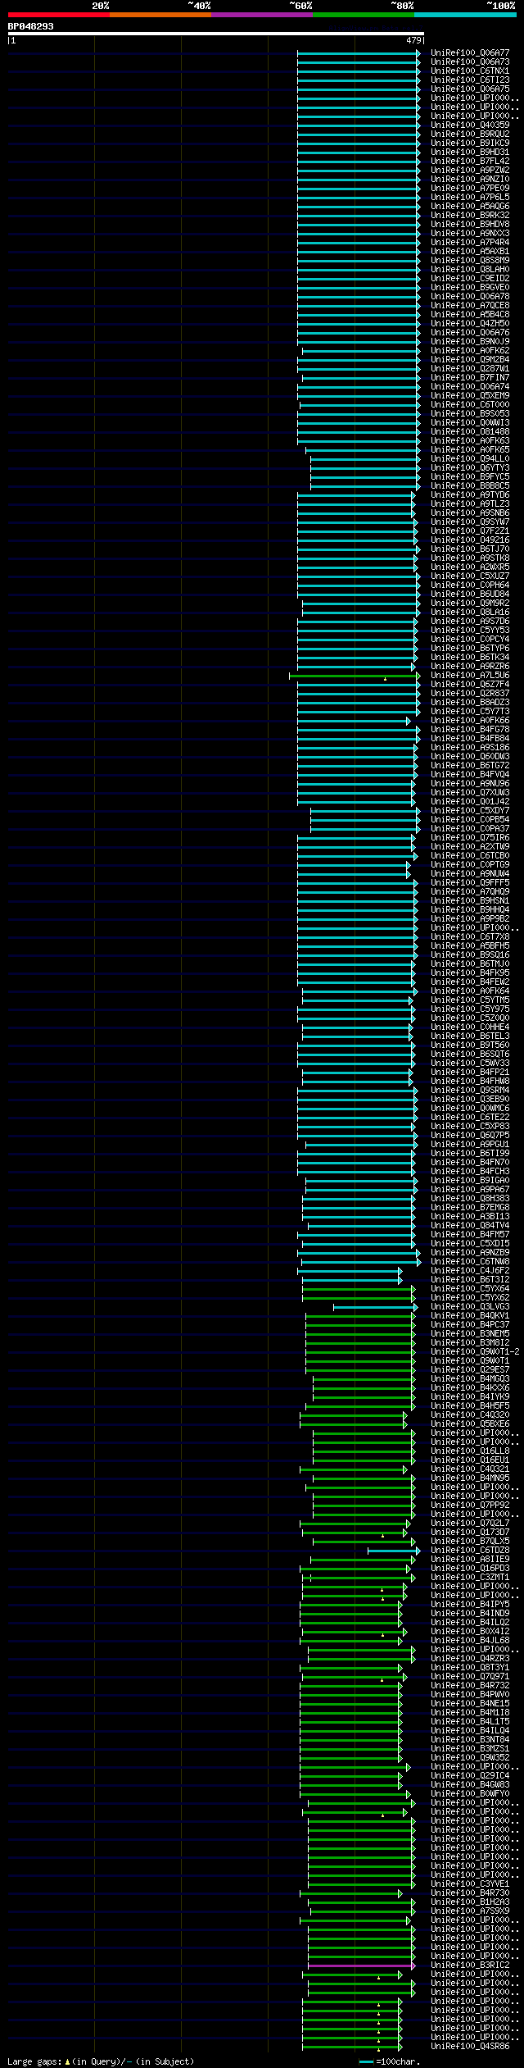Select the UniRef100_B9RQU2 label

pyautogui.click(x=470, y=134)
